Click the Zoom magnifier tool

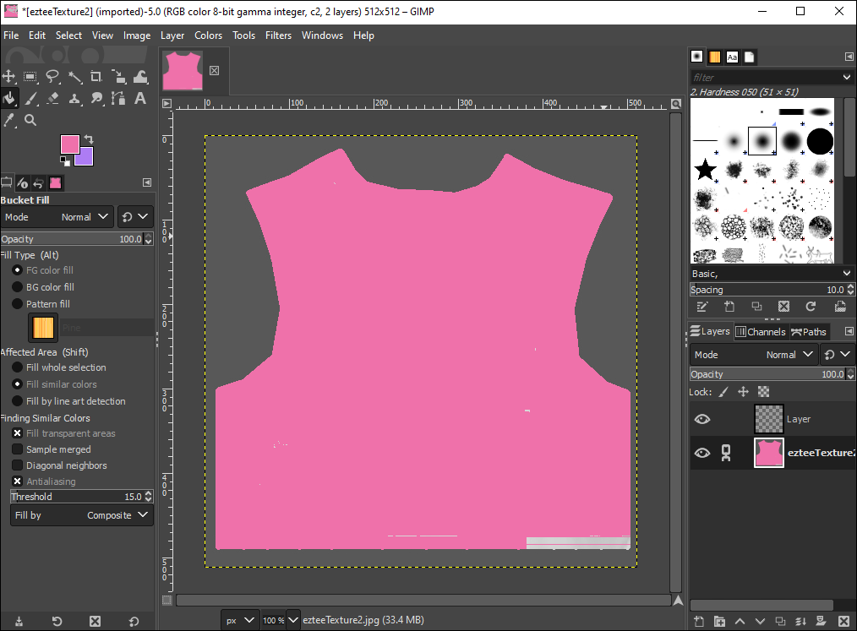(30, 121)
